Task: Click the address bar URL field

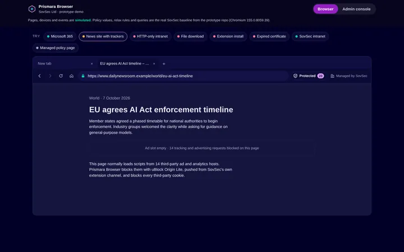Action: coord(183,76)
